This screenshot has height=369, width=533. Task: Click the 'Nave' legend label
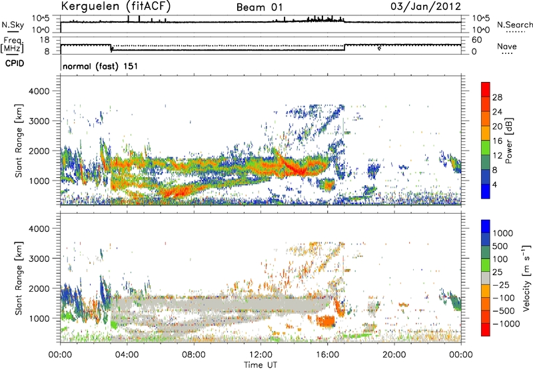507,47
